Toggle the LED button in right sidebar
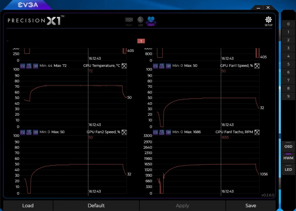Screen dimensions: 296x211 (288, 169)
